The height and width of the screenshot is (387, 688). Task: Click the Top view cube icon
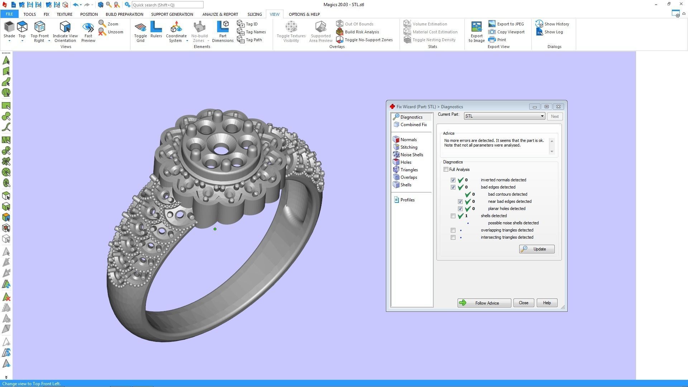22,27
